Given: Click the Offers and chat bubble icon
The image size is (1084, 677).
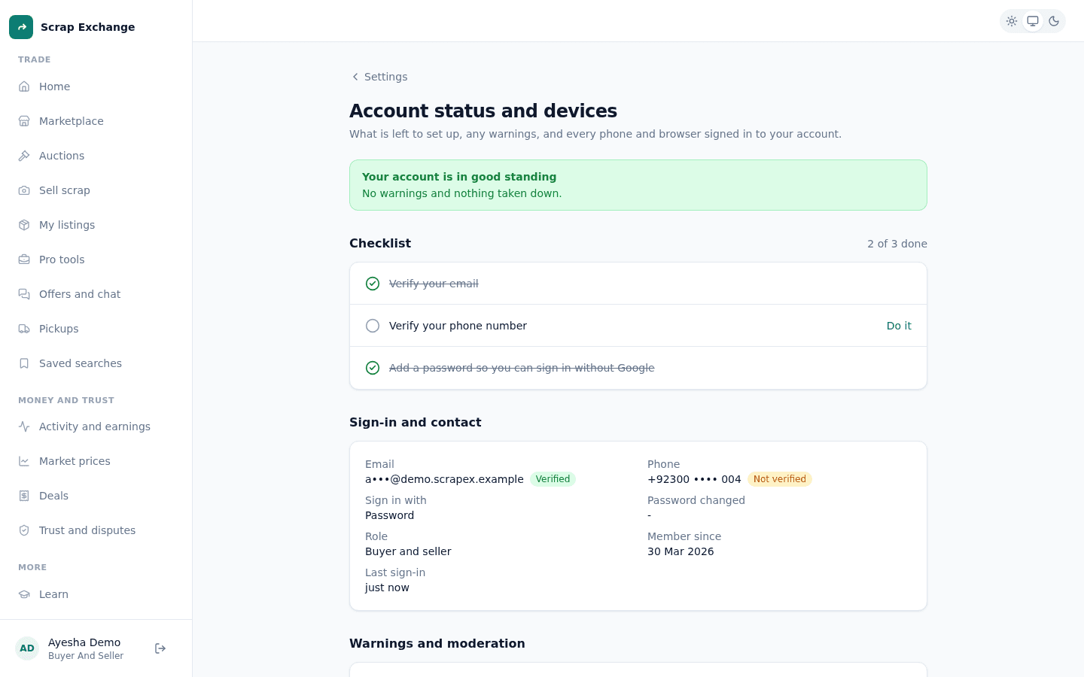Looking at the screenshot, I should click(24, 294).
